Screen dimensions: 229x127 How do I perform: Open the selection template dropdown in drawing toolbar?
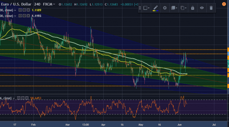146,8
